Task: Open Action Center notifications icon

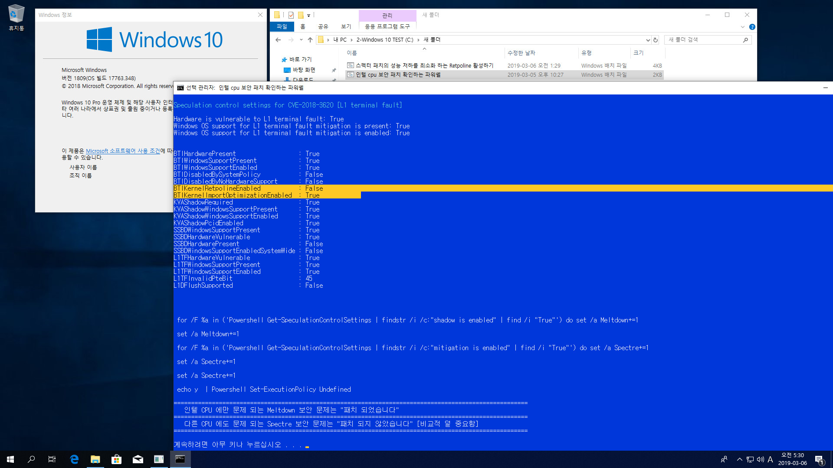Action: (x=820, y=459)
